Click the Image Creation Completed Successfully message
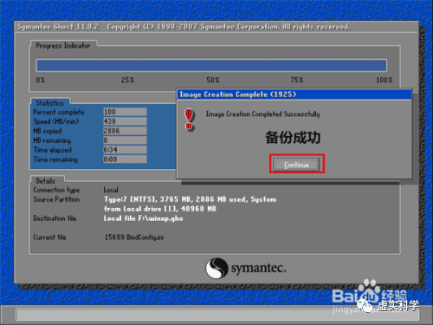Viewport: 433px width, 325px height. [x=262, y=114]
